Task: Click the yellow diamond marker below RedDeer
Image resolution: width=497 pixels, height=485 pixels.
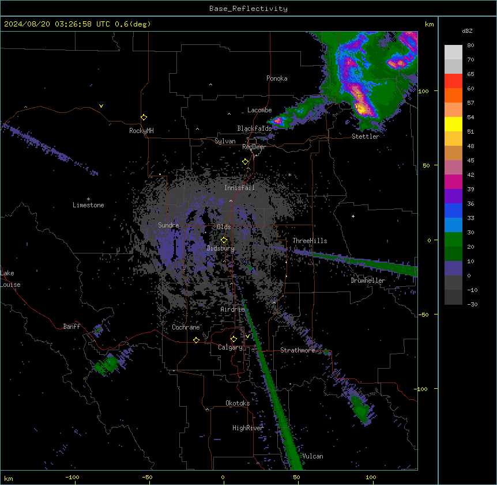Action: (245, 162)
